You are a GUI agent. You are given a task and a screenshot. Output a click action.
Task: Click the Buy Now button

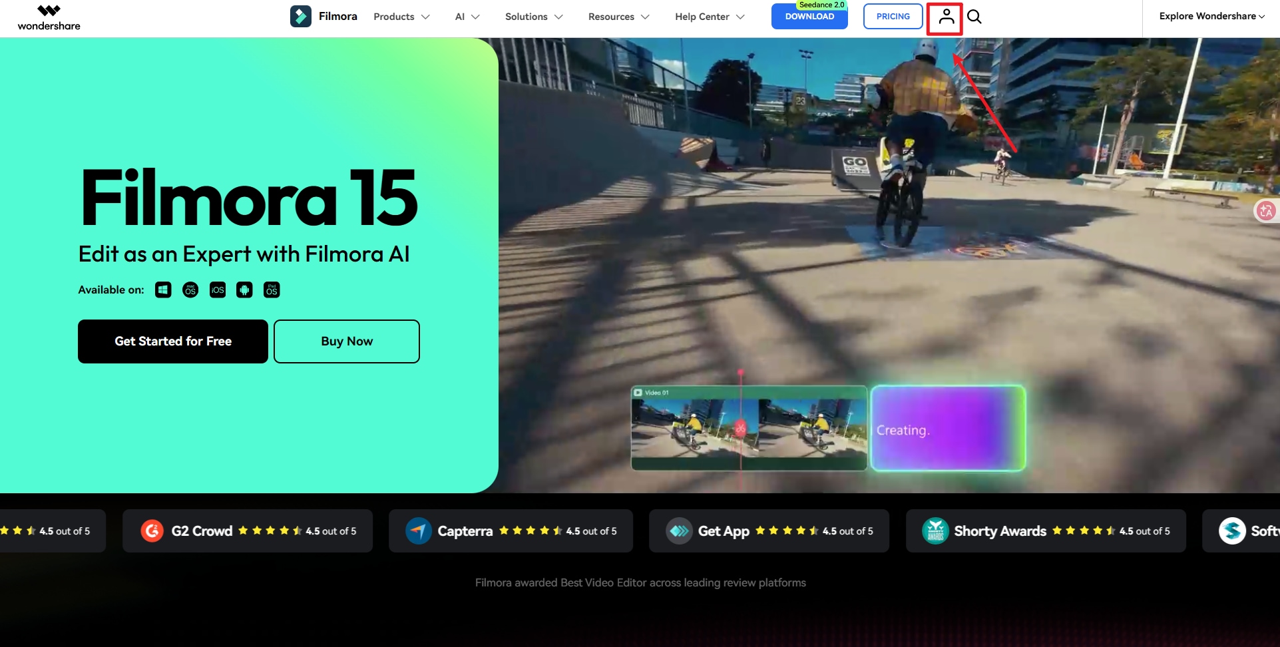coord(347,341)
